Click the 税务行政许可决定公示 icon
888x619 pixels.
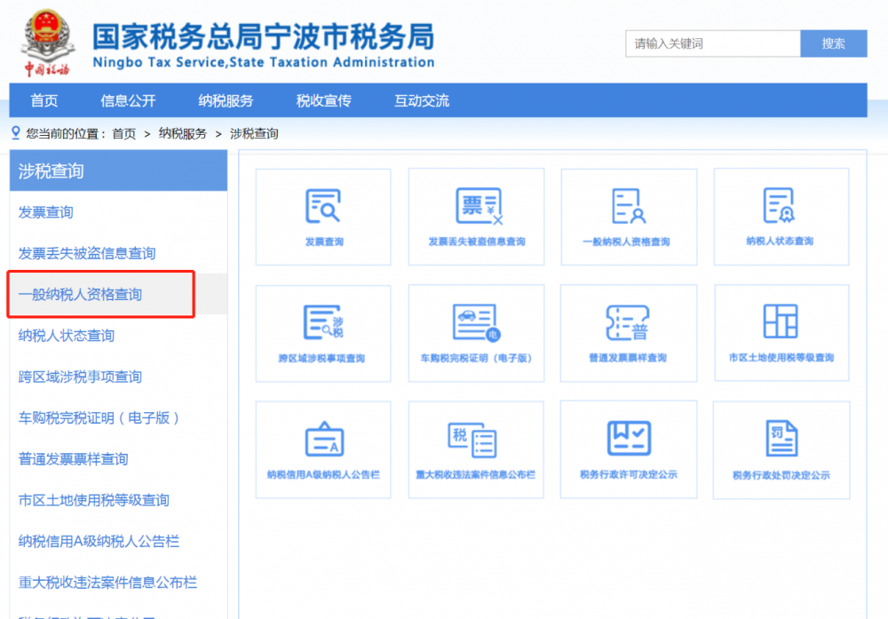coord(629,449)
